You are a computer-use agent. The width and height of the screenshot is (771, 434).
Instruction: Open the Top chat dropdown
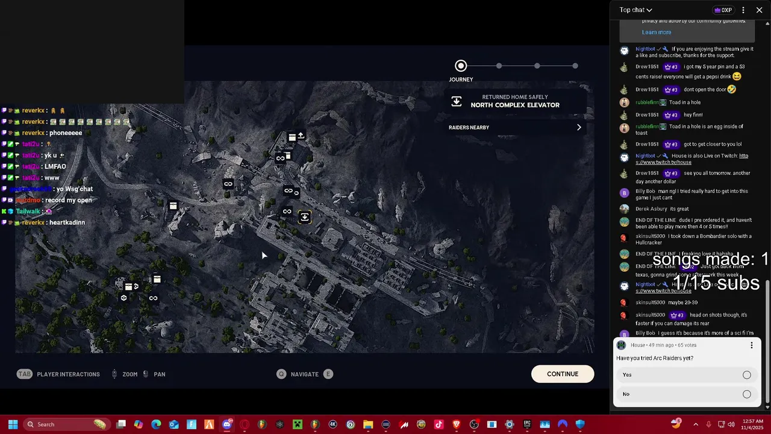[x=636, y=10]
